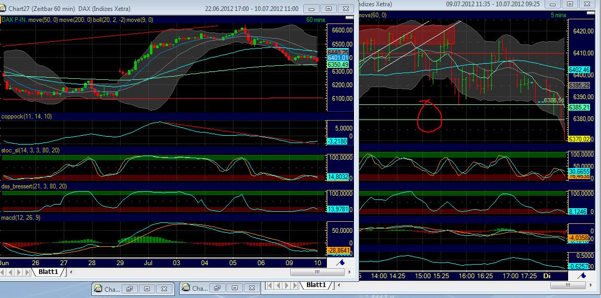Screen dimensions: 601x298
Task: Restore the first minimized Cha... window
Action: 129,289
